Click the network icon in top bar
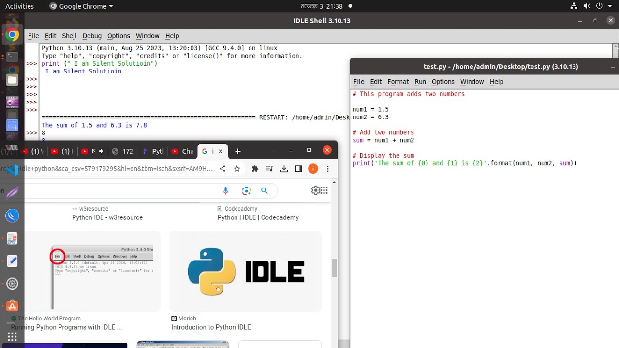The width and height of the screenshot is (619, 348). pyautogui.click(x=574, y=6)
